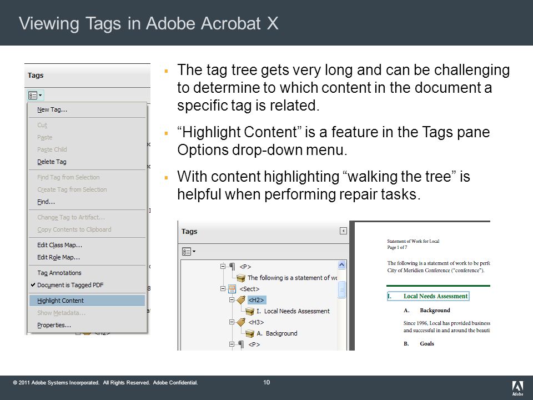Open the Tags options menu icon in the left panel
Image resolution: width=533 pixels, height=400 pixels.
click(x=36, y=96)
